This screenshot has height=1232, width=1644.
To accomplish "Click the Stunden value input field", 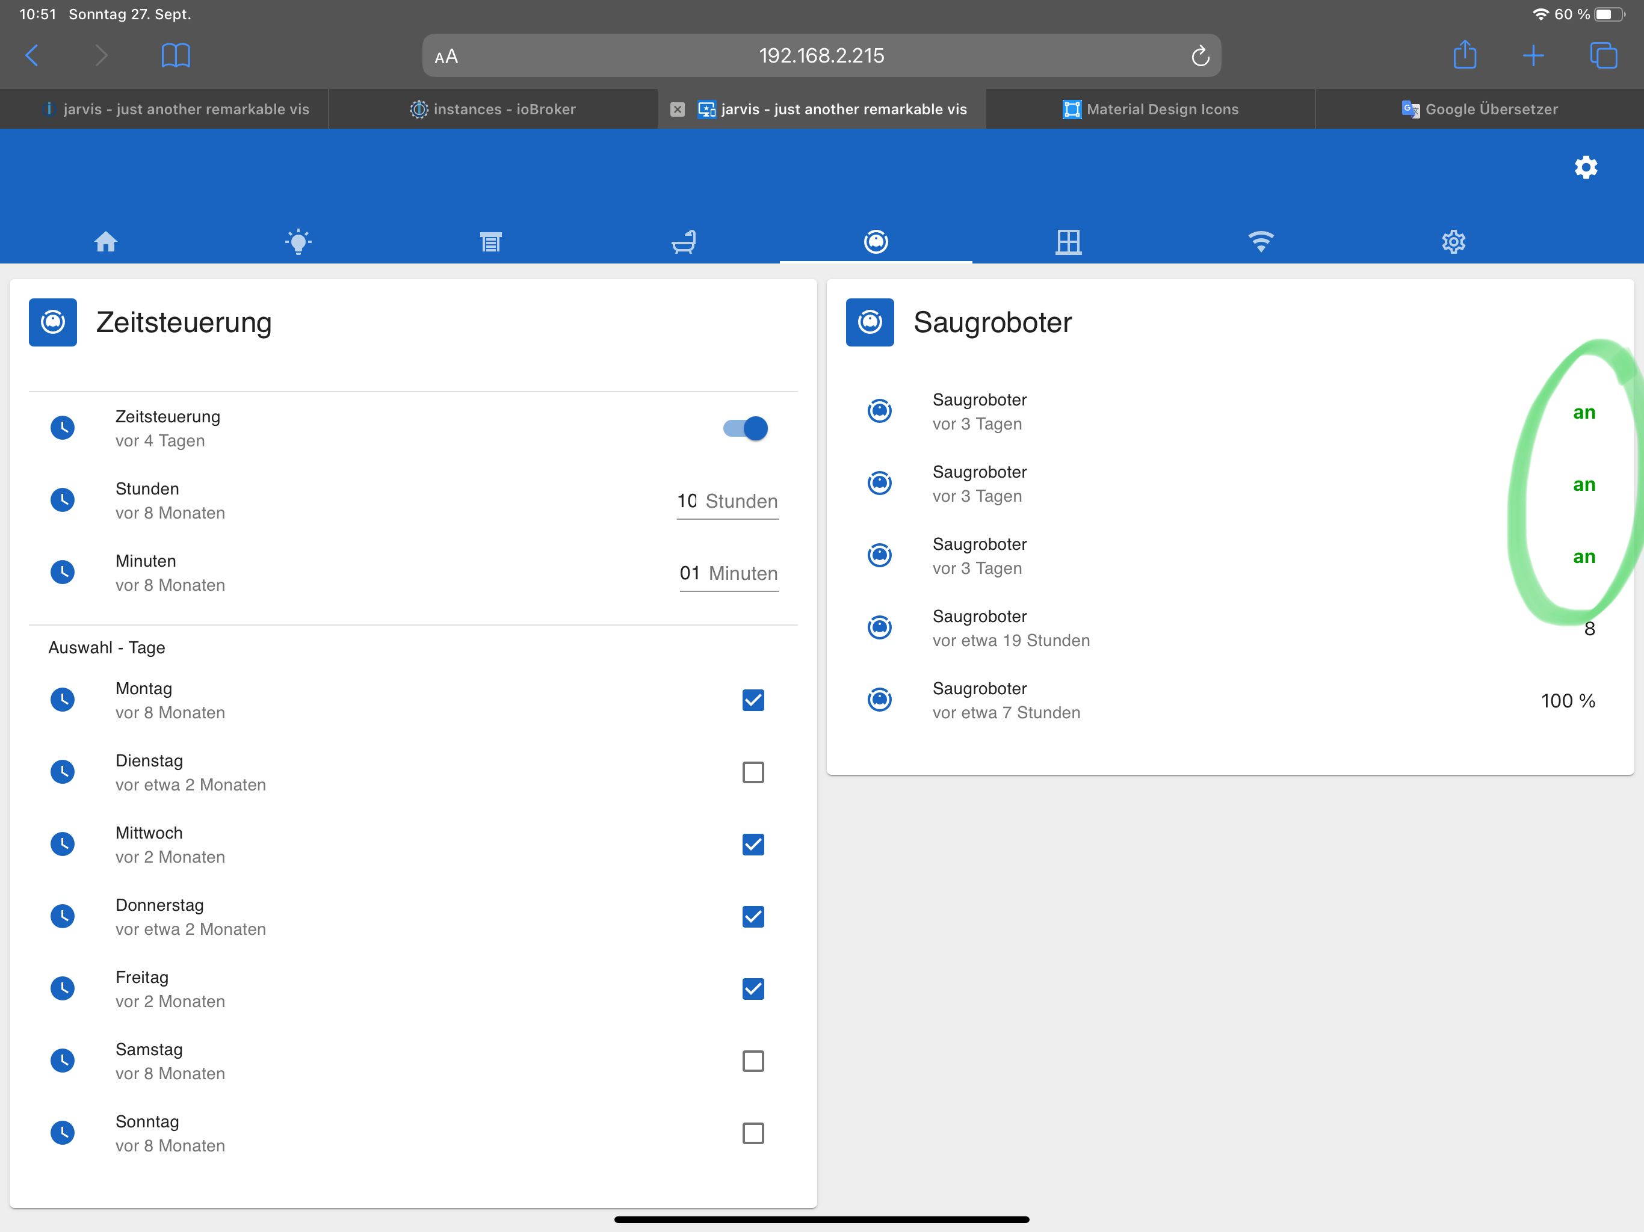I will tap(687, 501).
